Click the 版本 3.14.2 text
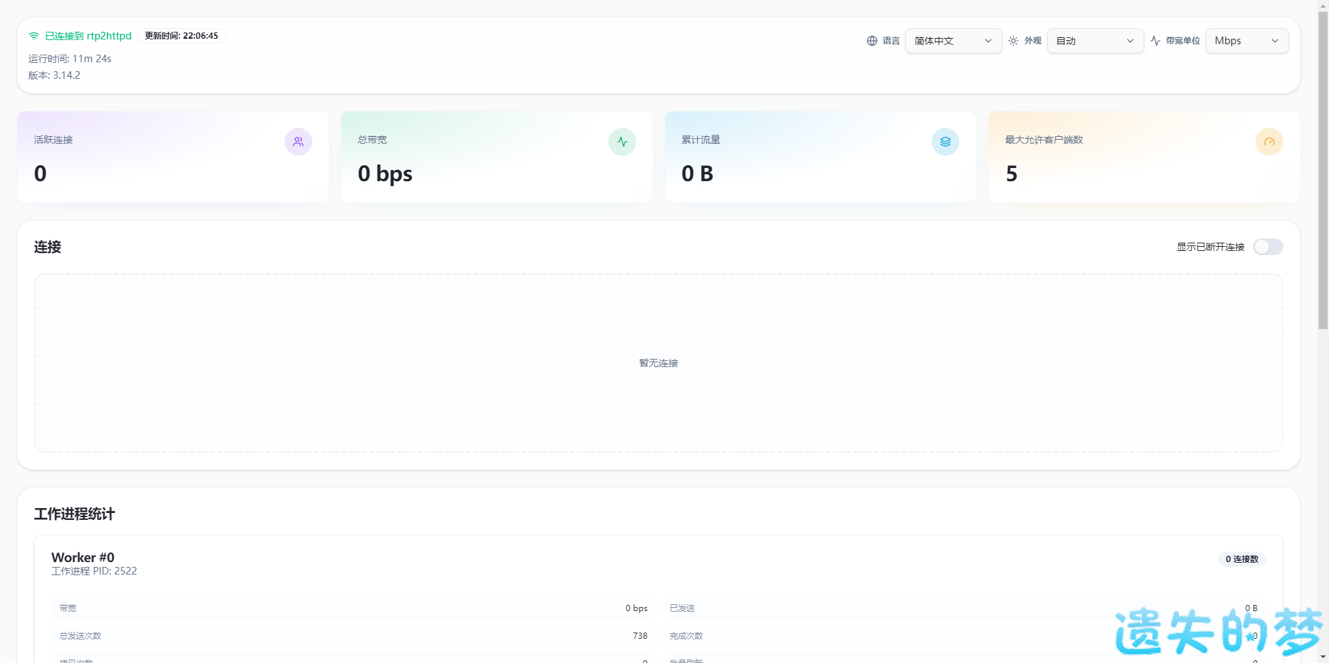 pyautogui.click(x=54, y=75)
